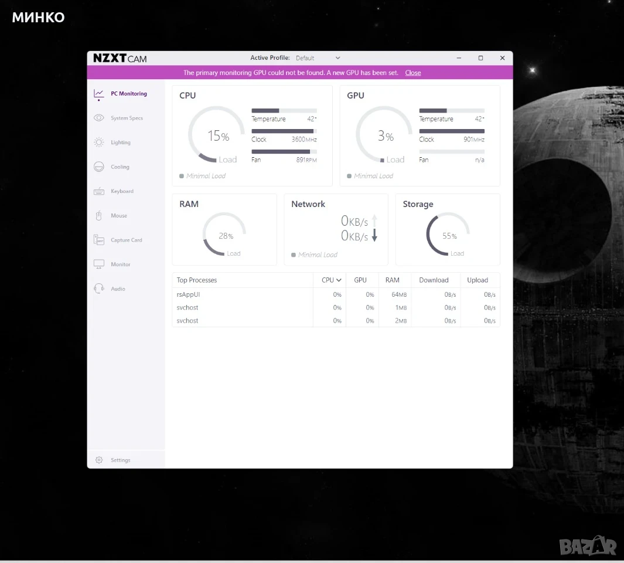Click the 901MHz GPU clock value
The height and width of the screenshot is (563, 624).
coord(474,140)
